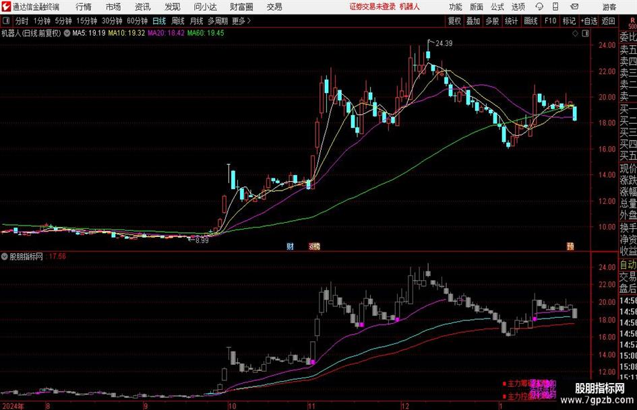Switch to the 1分钟 period tab

pyautogui.click(x=42, y=21)
